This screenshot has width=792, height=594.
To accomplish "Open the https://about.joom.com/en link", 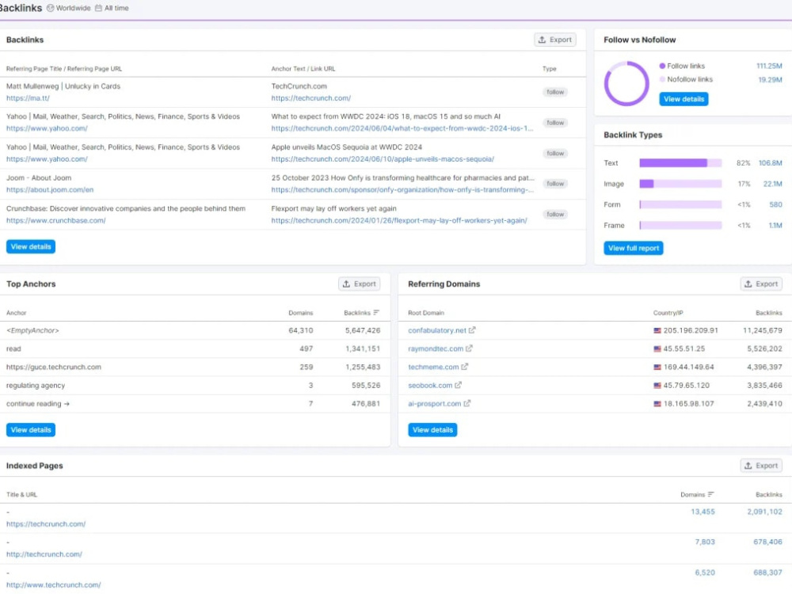I will coord(49,190).
